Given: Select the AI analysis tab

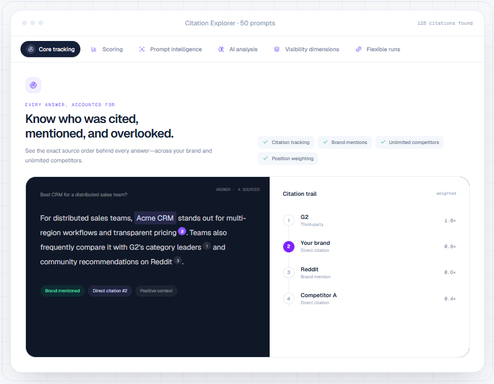Looking at the screenshot, I should click(x=238, y=49).
